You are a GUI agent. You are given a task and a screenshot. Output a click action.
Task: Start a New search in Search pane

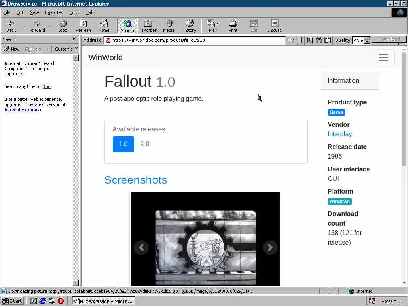pos(12,49)
